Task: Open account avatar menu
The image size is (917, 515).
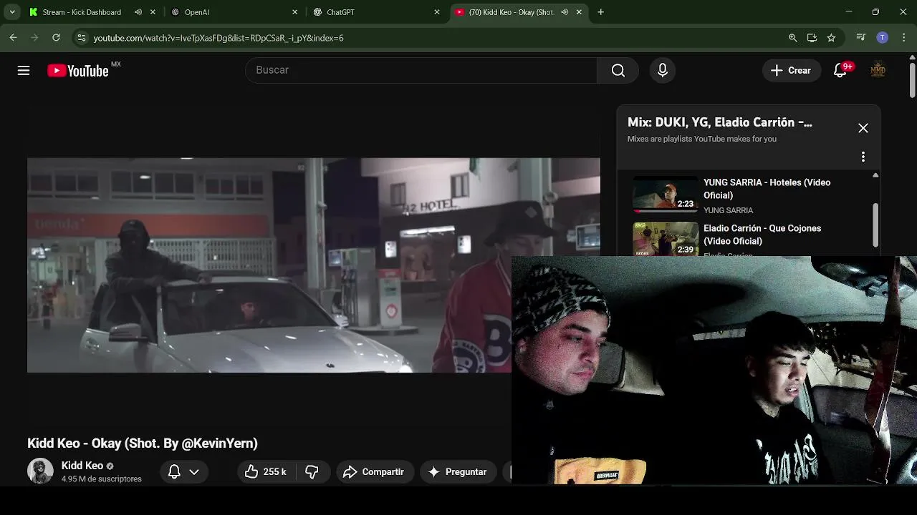Action: (x=878, y=70)
